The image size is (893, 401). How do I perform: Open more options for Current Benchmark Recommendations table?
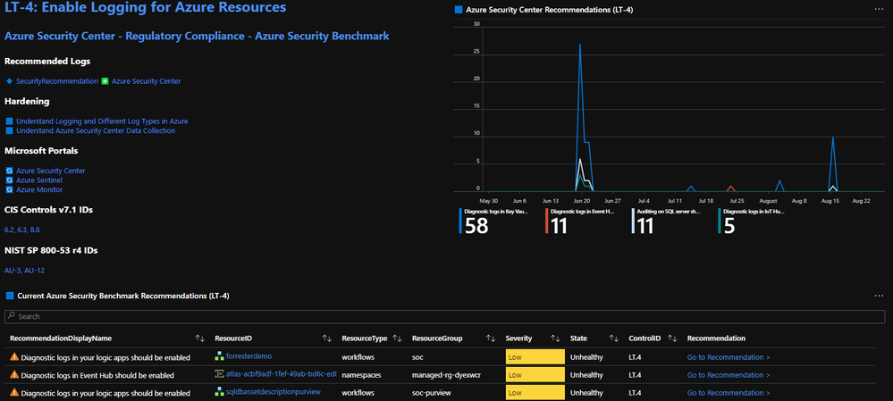click(880, 296)
